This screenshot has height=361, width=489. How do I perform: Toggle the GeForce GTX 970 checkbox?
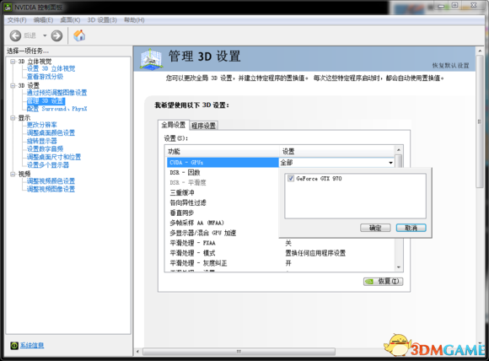click(x=291, y=179)
